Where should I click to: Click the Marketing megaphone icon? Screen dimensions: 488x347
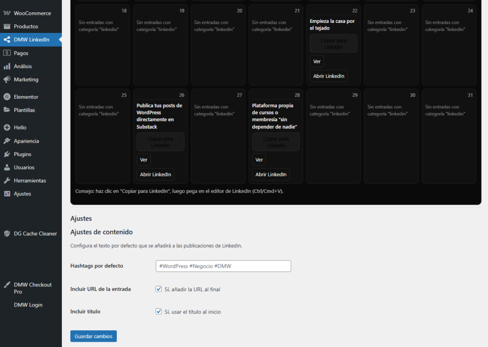click(7, 79)
